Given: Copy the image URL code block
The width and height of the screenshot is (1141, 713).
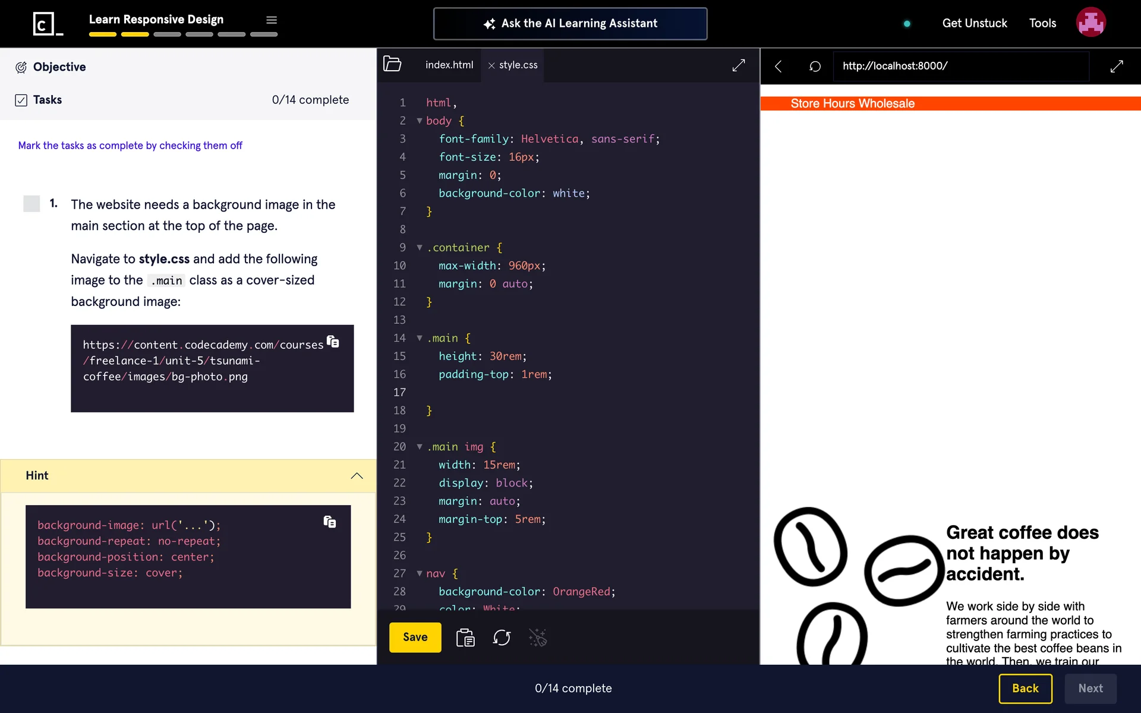Looking at the screenshot, I should (x=333, y=342).
